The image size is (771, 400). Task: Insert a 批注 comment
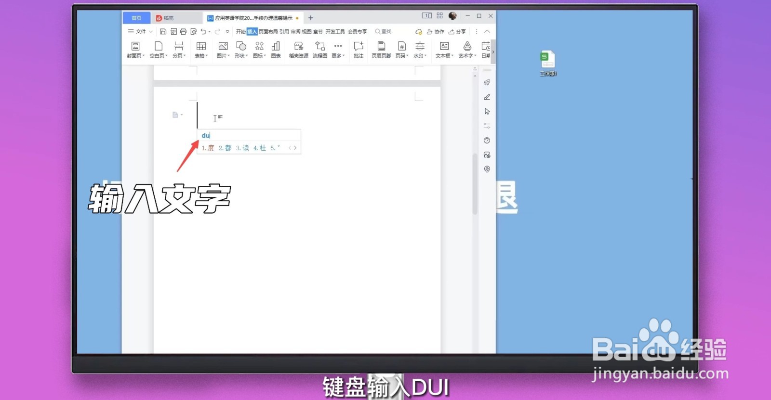[359, 50]
